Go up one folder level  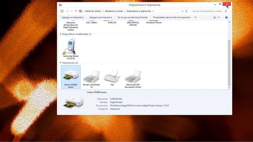tap(76, 11)
